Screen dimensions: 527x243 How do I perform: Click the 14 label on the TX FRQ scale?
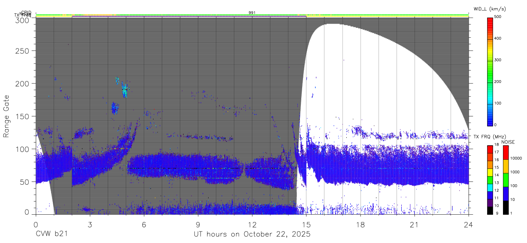coord(497,176)
